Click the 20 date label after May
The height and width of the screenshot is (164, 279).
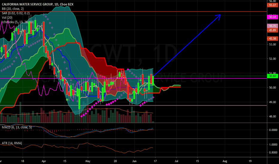[x=115, y=161]
